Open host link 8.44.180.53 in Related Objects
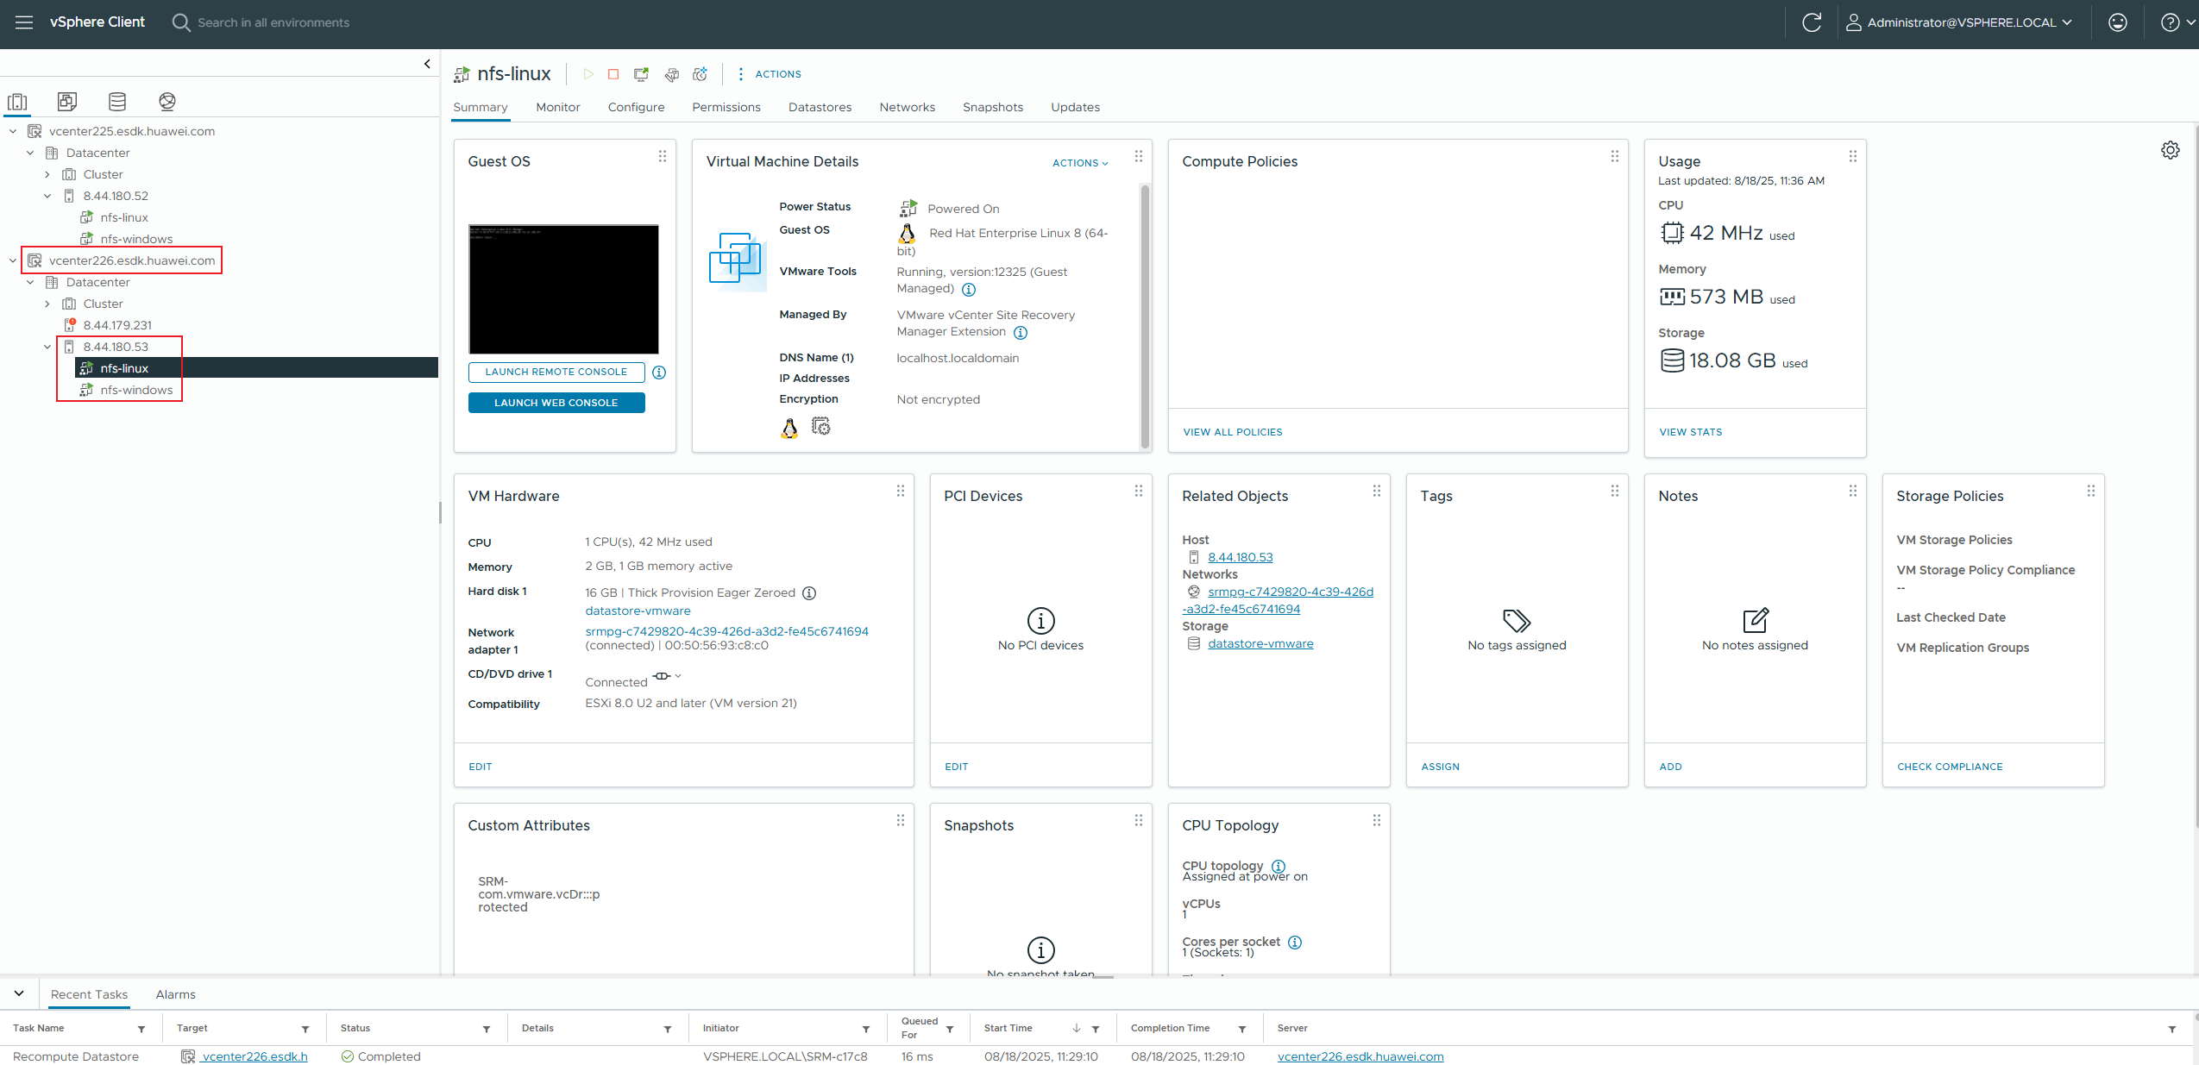This screenshot has width=2199, height=1065. click(1241, 558)
